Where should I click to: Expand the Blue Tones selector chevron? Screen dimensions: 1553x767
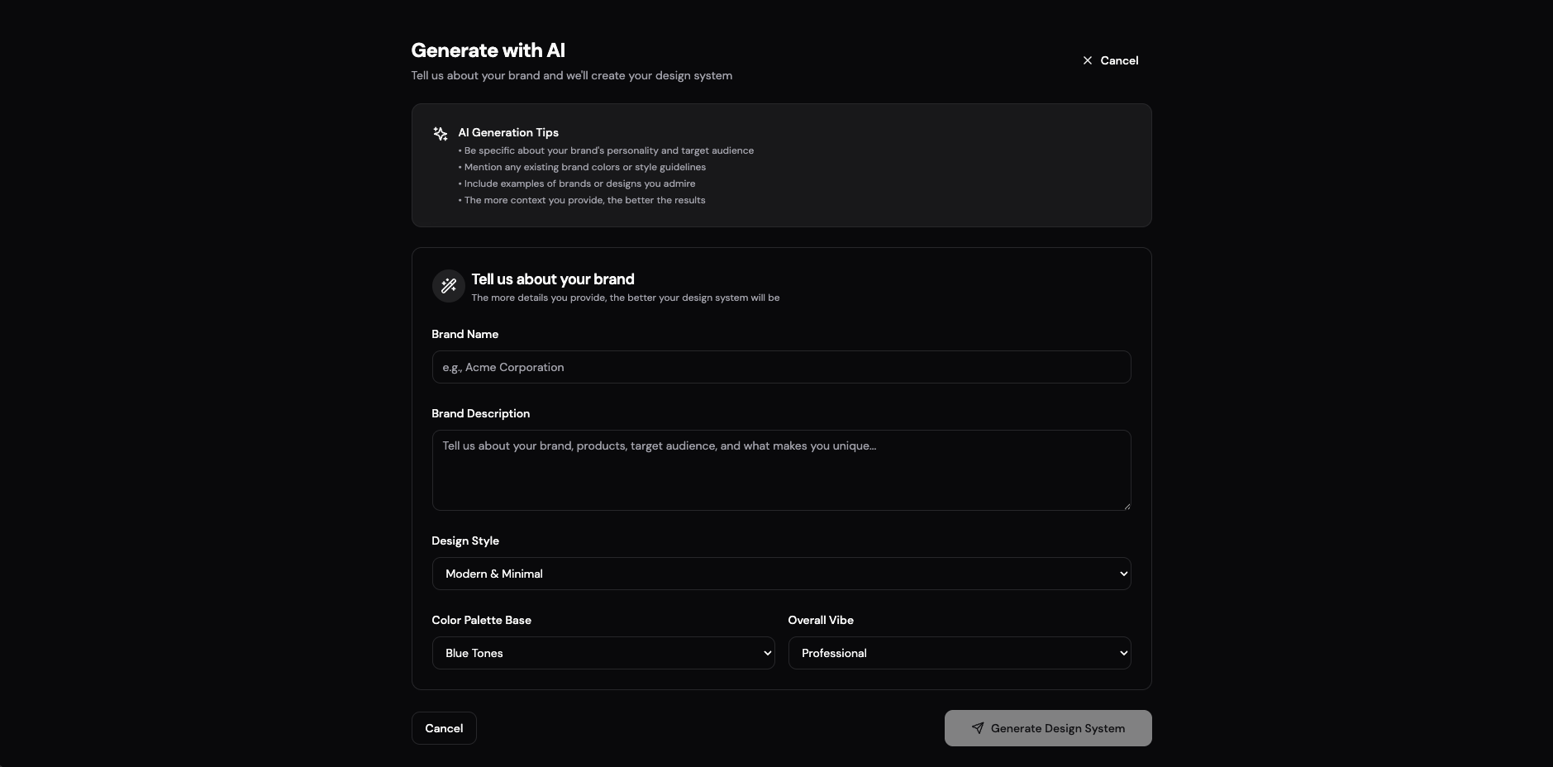click(x=765, y=653)
